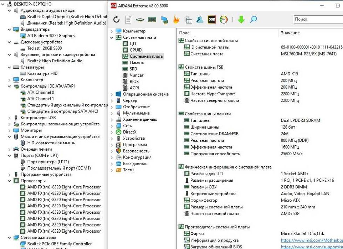Click the MSI 760GM-P23/FX (MS-7641) value
343x249 pixels.
coord(309,54)
